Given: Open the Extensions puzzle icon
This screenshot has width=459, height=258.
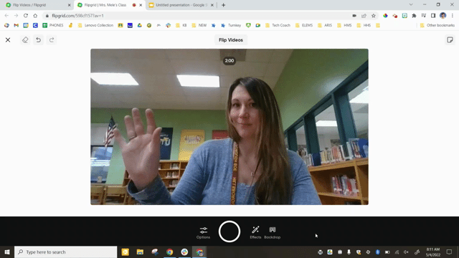Looking at the screenshot, I should click(x=414, y=16).
